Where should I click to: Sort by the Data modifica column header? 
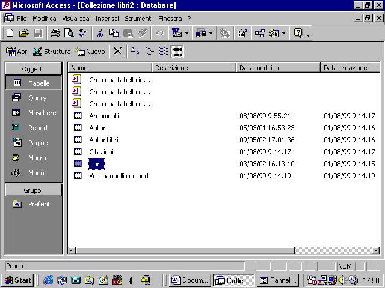(x=278, y=68)
